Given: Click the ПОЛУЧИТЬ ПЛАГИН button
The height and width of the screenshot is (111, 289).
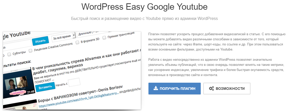Looking at the screenshot, I should (174, 89).
